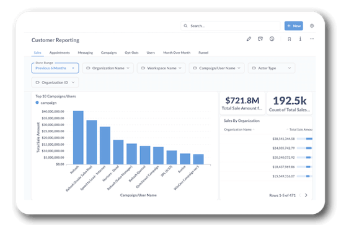Click the $24,035,742.79 table value

pyautogui.click(x=283, y=148)
